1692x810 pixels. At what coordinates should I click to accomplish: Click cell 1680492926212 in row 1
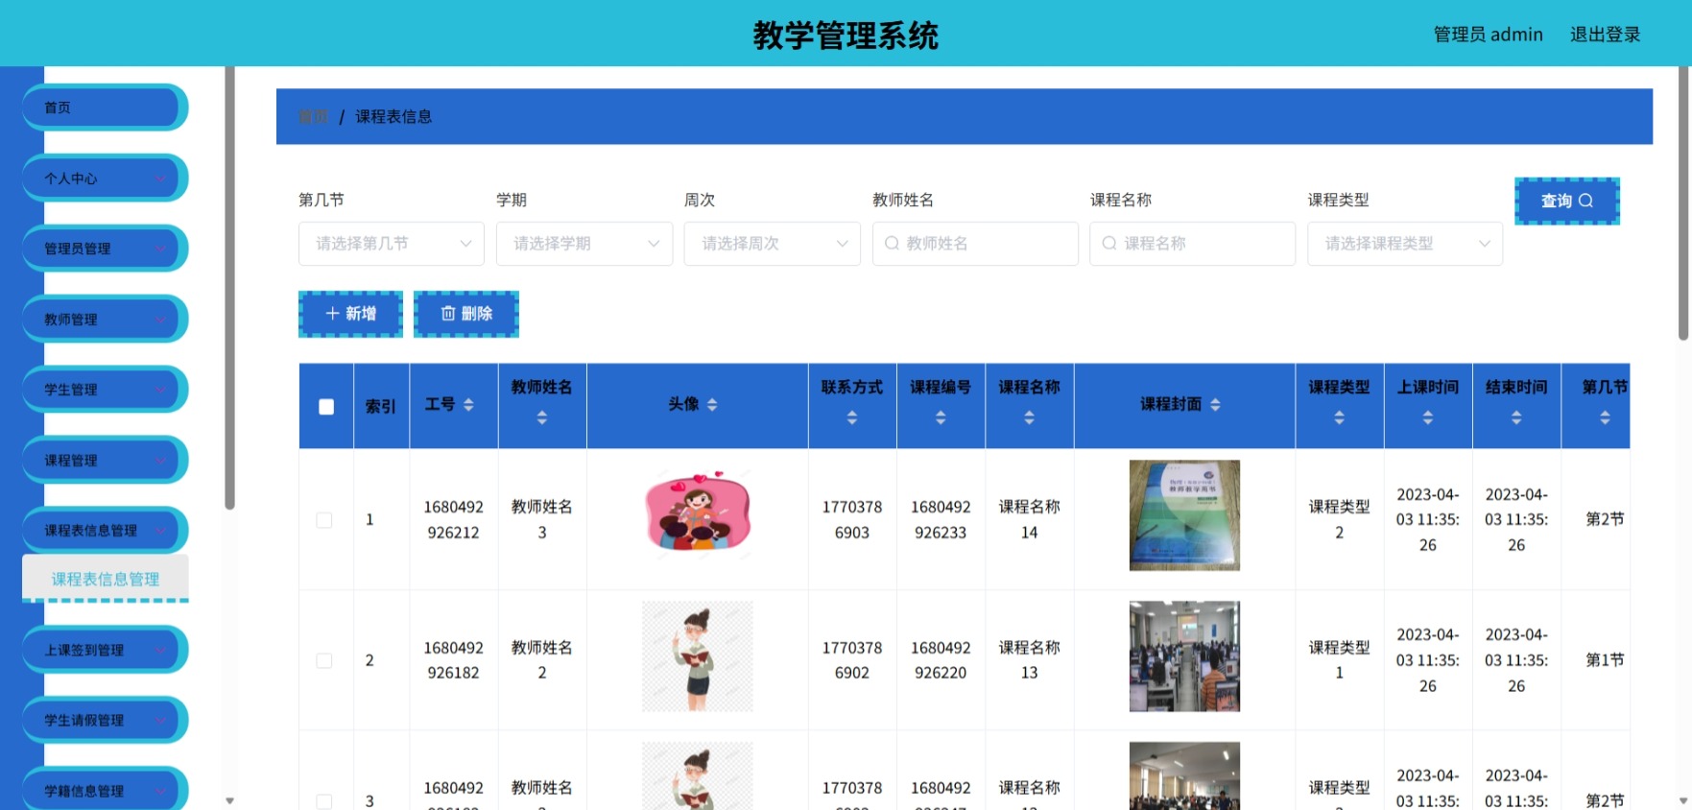453,519
